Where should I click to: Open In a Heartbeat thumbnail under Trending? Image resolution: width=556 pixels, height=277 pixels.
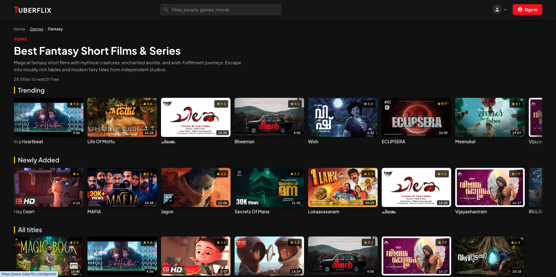pos(49,117)
